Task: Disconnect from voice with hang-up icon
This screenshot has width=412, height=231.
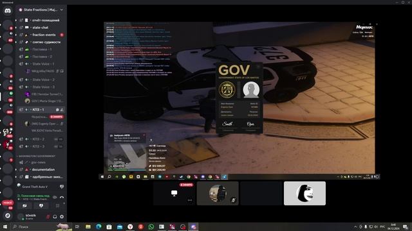Action: [x=62, y=197]
